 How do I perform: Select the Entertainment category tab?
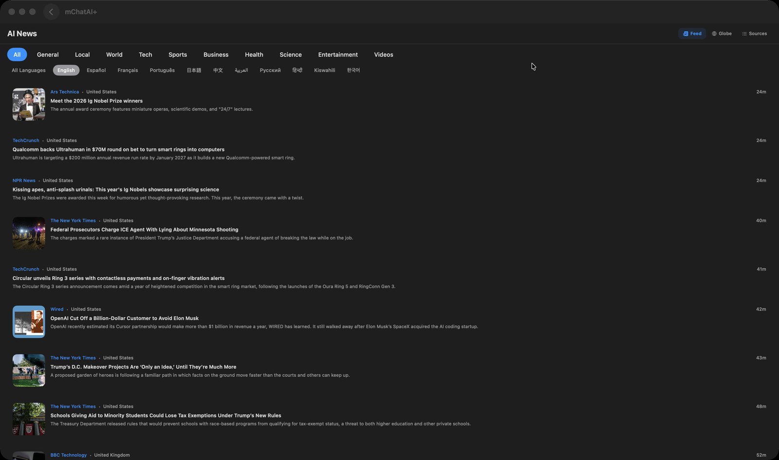point(338,54)
